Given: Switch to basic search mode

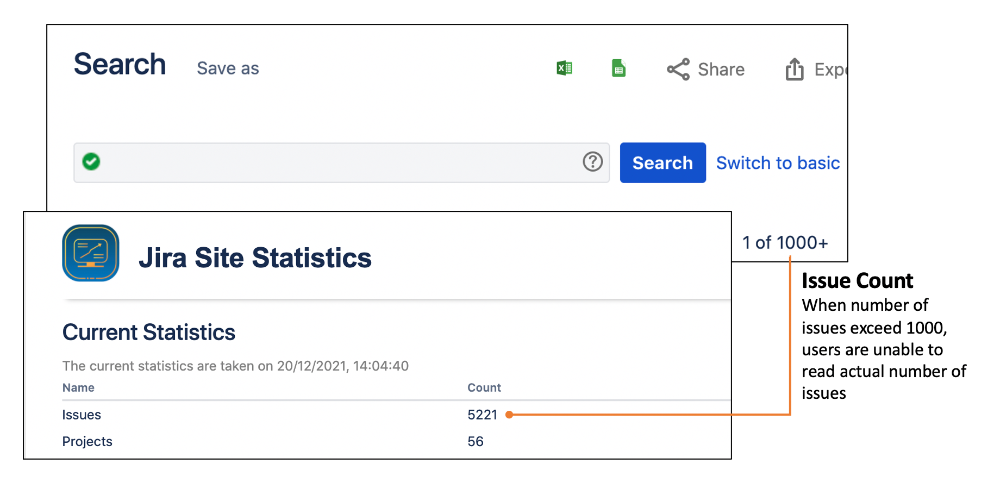Looking at the screenshot, I should [x=778, y=163].
